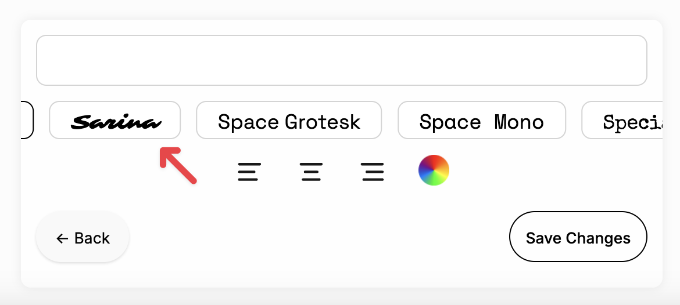Right-align the text
This screenshot has height=305, width=680.
coord(372,172)
